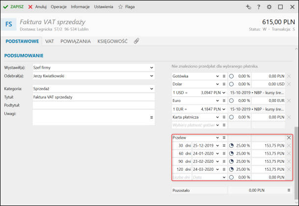Image resolution: width=299 pixels, height=206 pixels.
Task: Switch to the POWIĄZANIA tab
Action: point(76,41)
